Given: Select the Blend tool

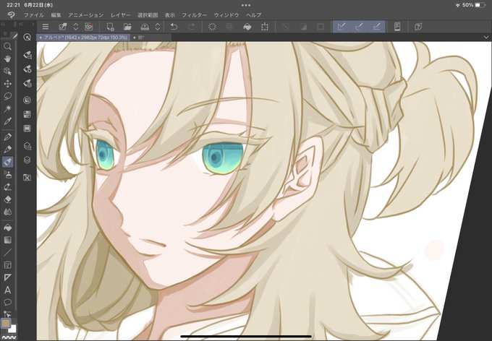Looking at the screenshot, I should tap(7, 212).
